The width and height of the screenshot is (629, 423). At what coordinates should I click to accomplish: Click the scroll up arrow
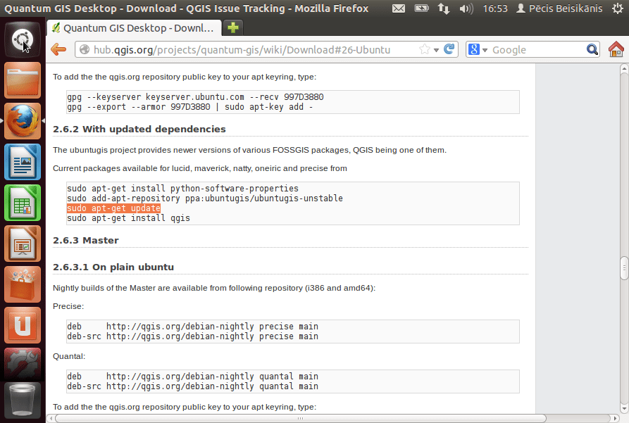[624, 68]
